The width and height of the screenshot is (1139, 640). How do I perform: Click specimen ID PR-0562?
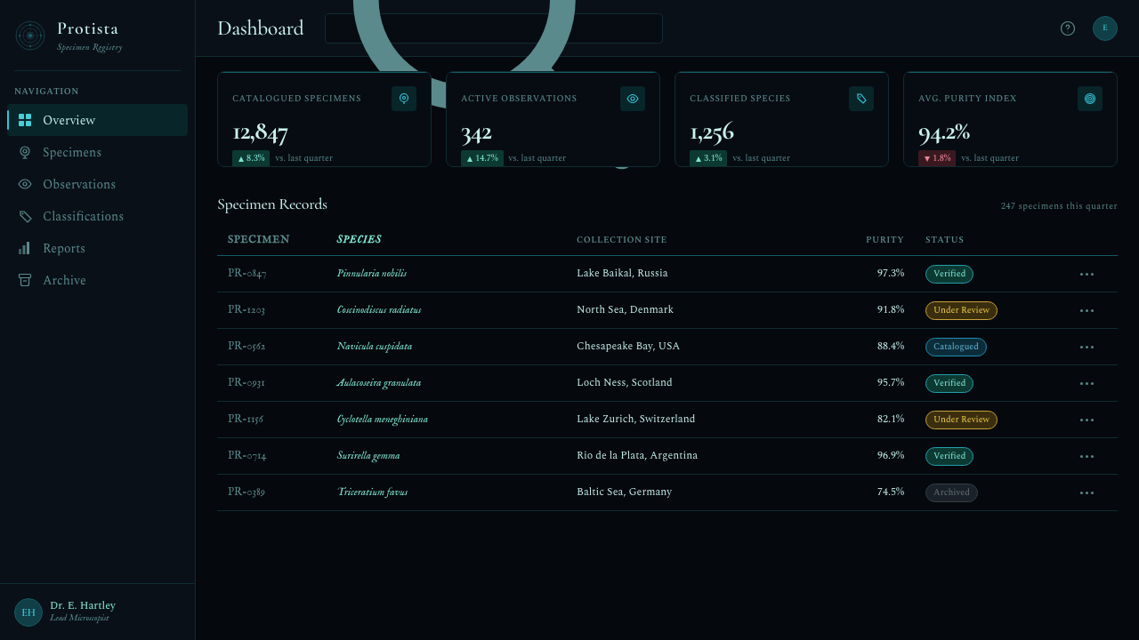(246, 346)
